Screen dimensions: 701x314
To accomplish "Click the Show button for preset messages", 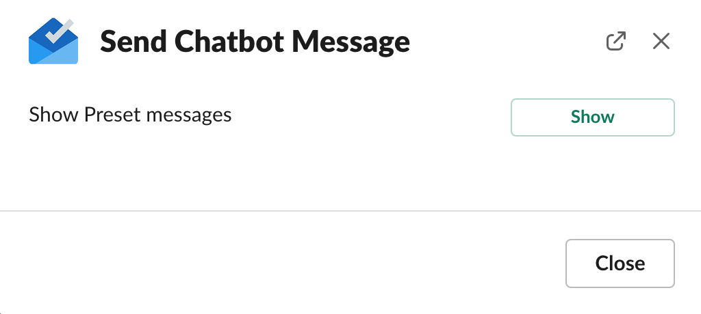I will click(592, 117).
